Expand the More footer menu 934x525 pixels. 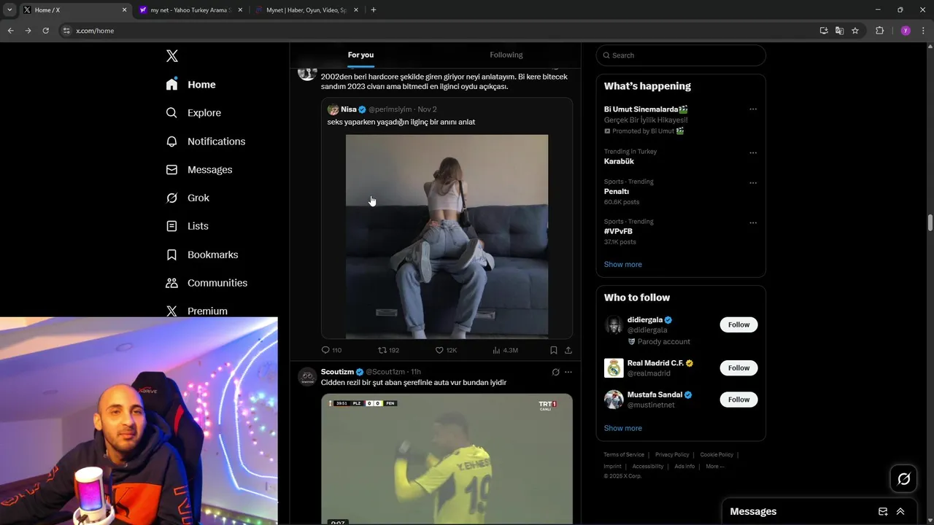point(714,467)
